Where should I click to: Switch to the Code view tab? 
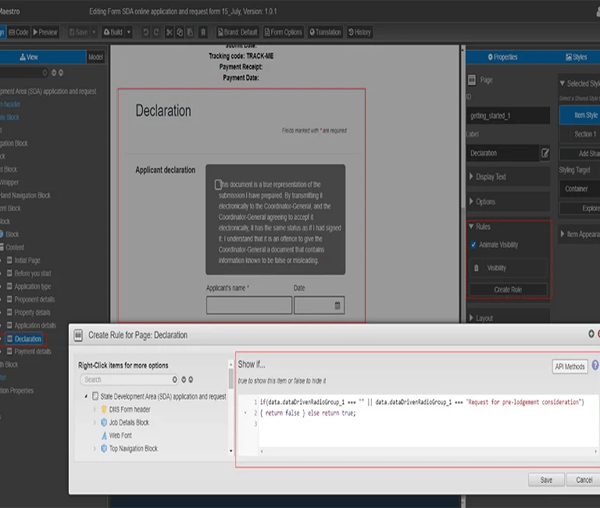[x=18, y=32]
